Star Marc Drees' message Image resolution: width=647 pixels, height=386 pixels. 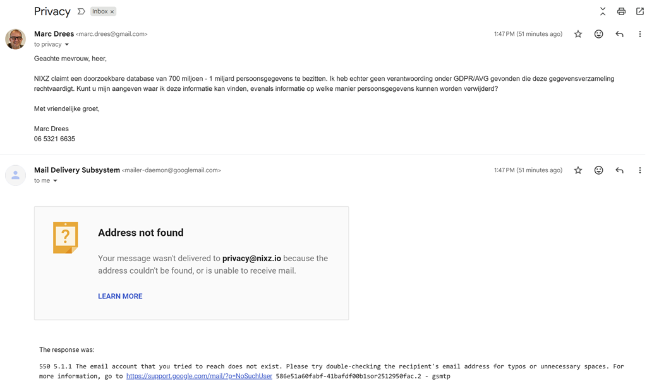[x=578, y=34]
